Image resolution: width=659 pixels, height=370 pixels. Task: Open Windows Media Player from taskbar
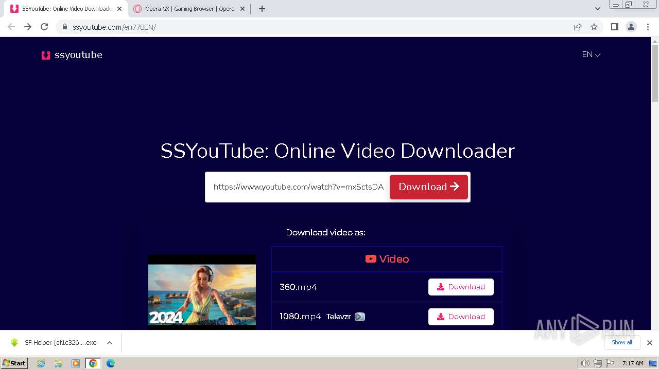click(76, 363)
